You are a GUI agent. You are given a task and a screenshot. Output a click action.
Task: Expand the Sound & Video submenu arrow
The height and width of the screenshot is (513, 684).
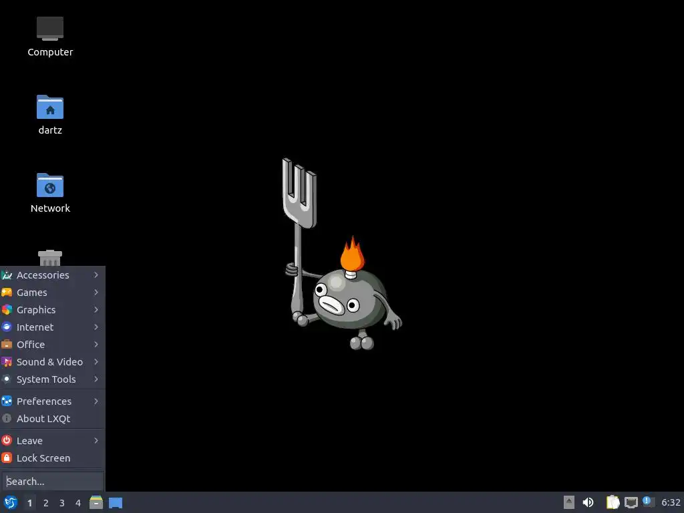click(96, 362)
